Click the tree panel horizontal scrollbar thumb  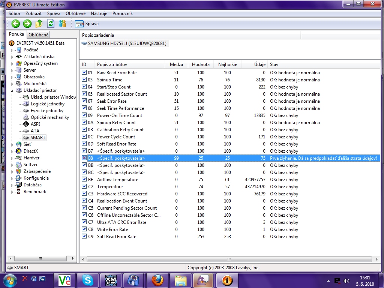coord(40,258)
